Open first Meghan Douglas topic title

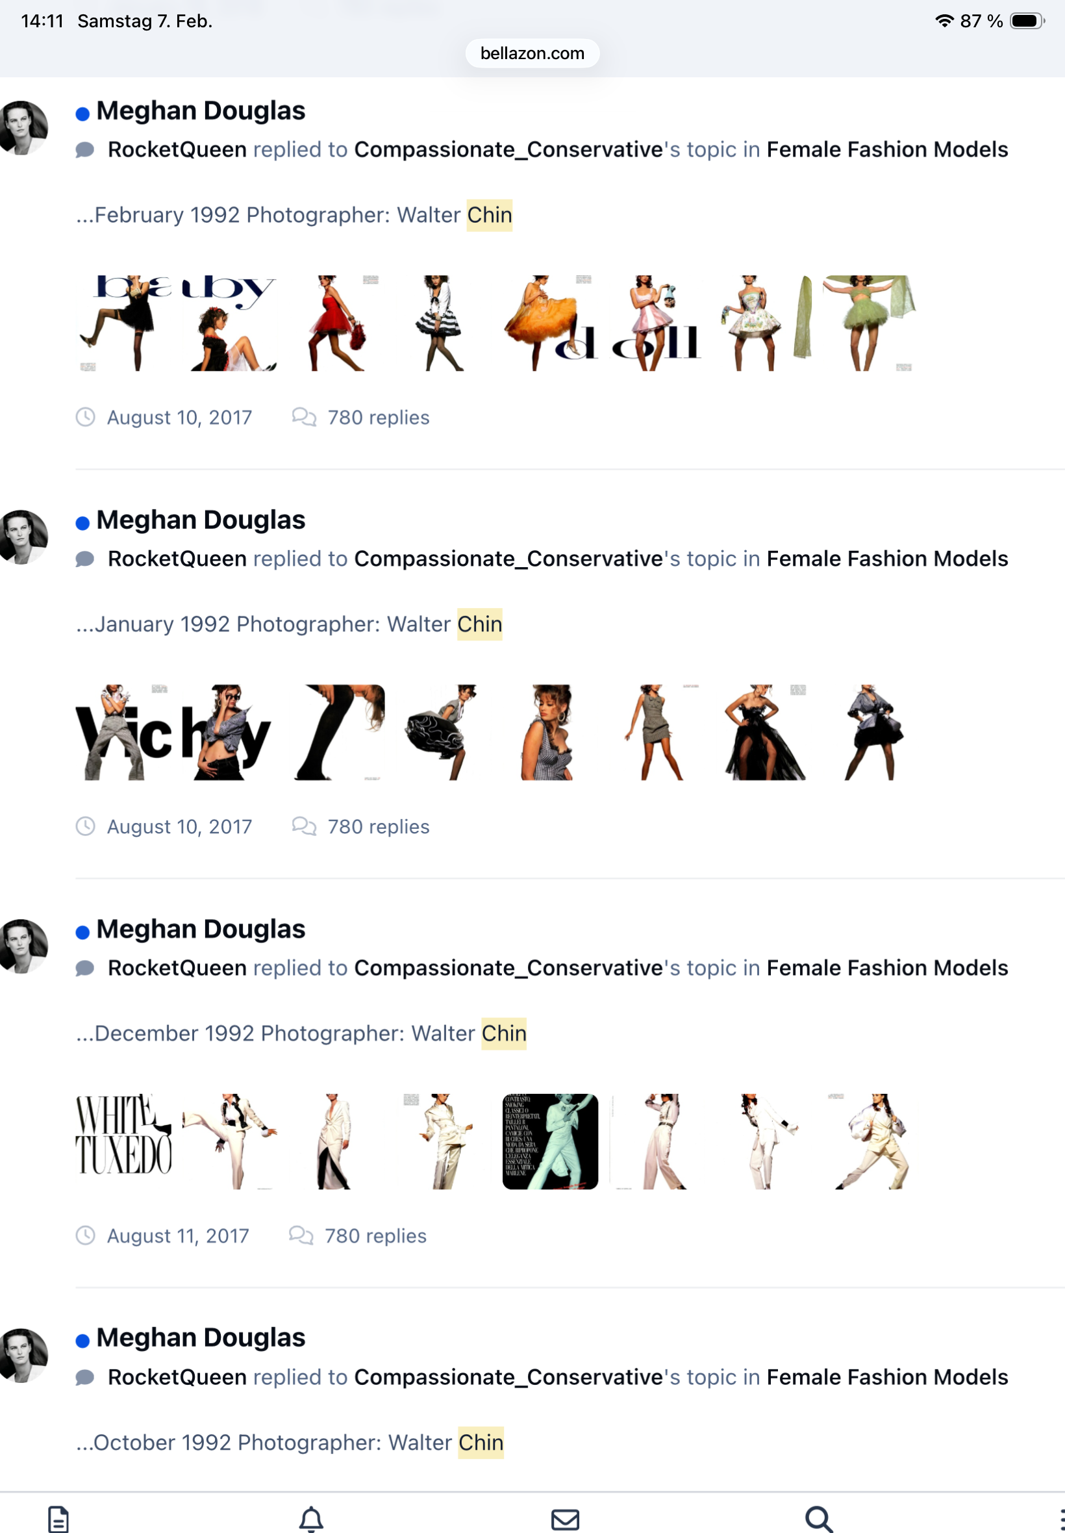point(201,111)
